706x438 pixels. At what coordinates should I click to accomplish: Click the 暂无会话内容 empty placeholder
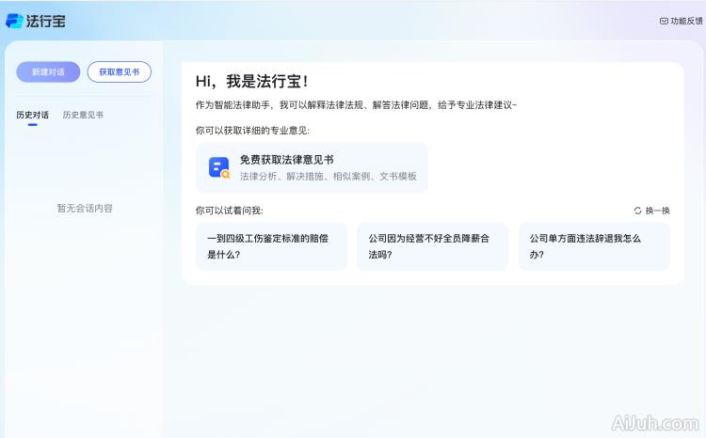click(x=85, y=208)
